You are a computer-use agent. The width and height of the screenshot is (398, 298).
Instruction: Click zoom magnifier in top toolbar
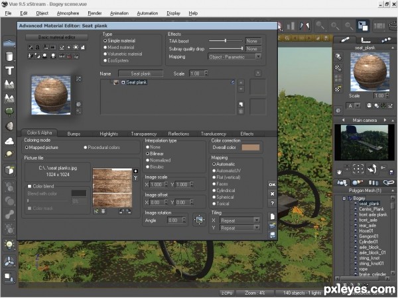click(320, 26)
